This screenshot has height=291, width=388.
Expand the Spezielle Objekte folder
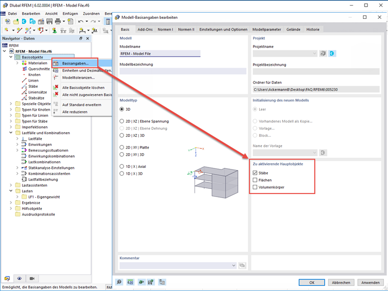pyautogui.click(x=11, y=104)
